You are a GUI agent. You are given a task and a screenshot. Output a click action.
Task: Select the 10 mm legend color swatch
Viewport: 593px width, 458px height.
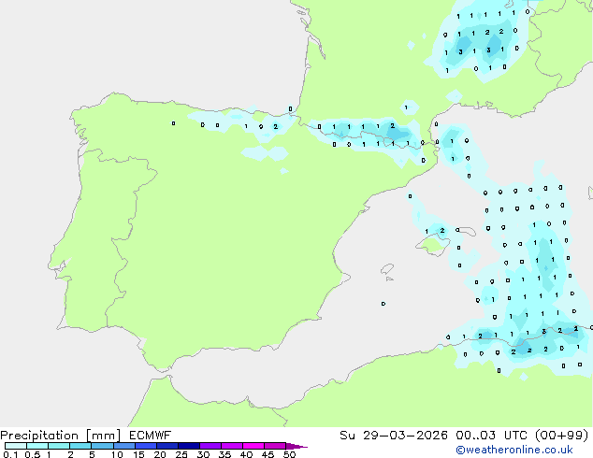pos(123,446)
